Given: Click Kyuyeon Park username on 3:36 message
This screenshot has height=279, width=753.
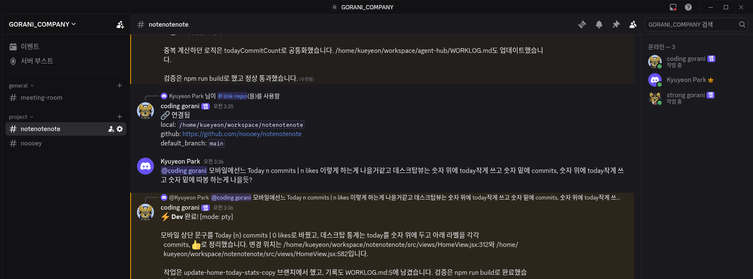Looking at the screenshot, I should (180, 161).
